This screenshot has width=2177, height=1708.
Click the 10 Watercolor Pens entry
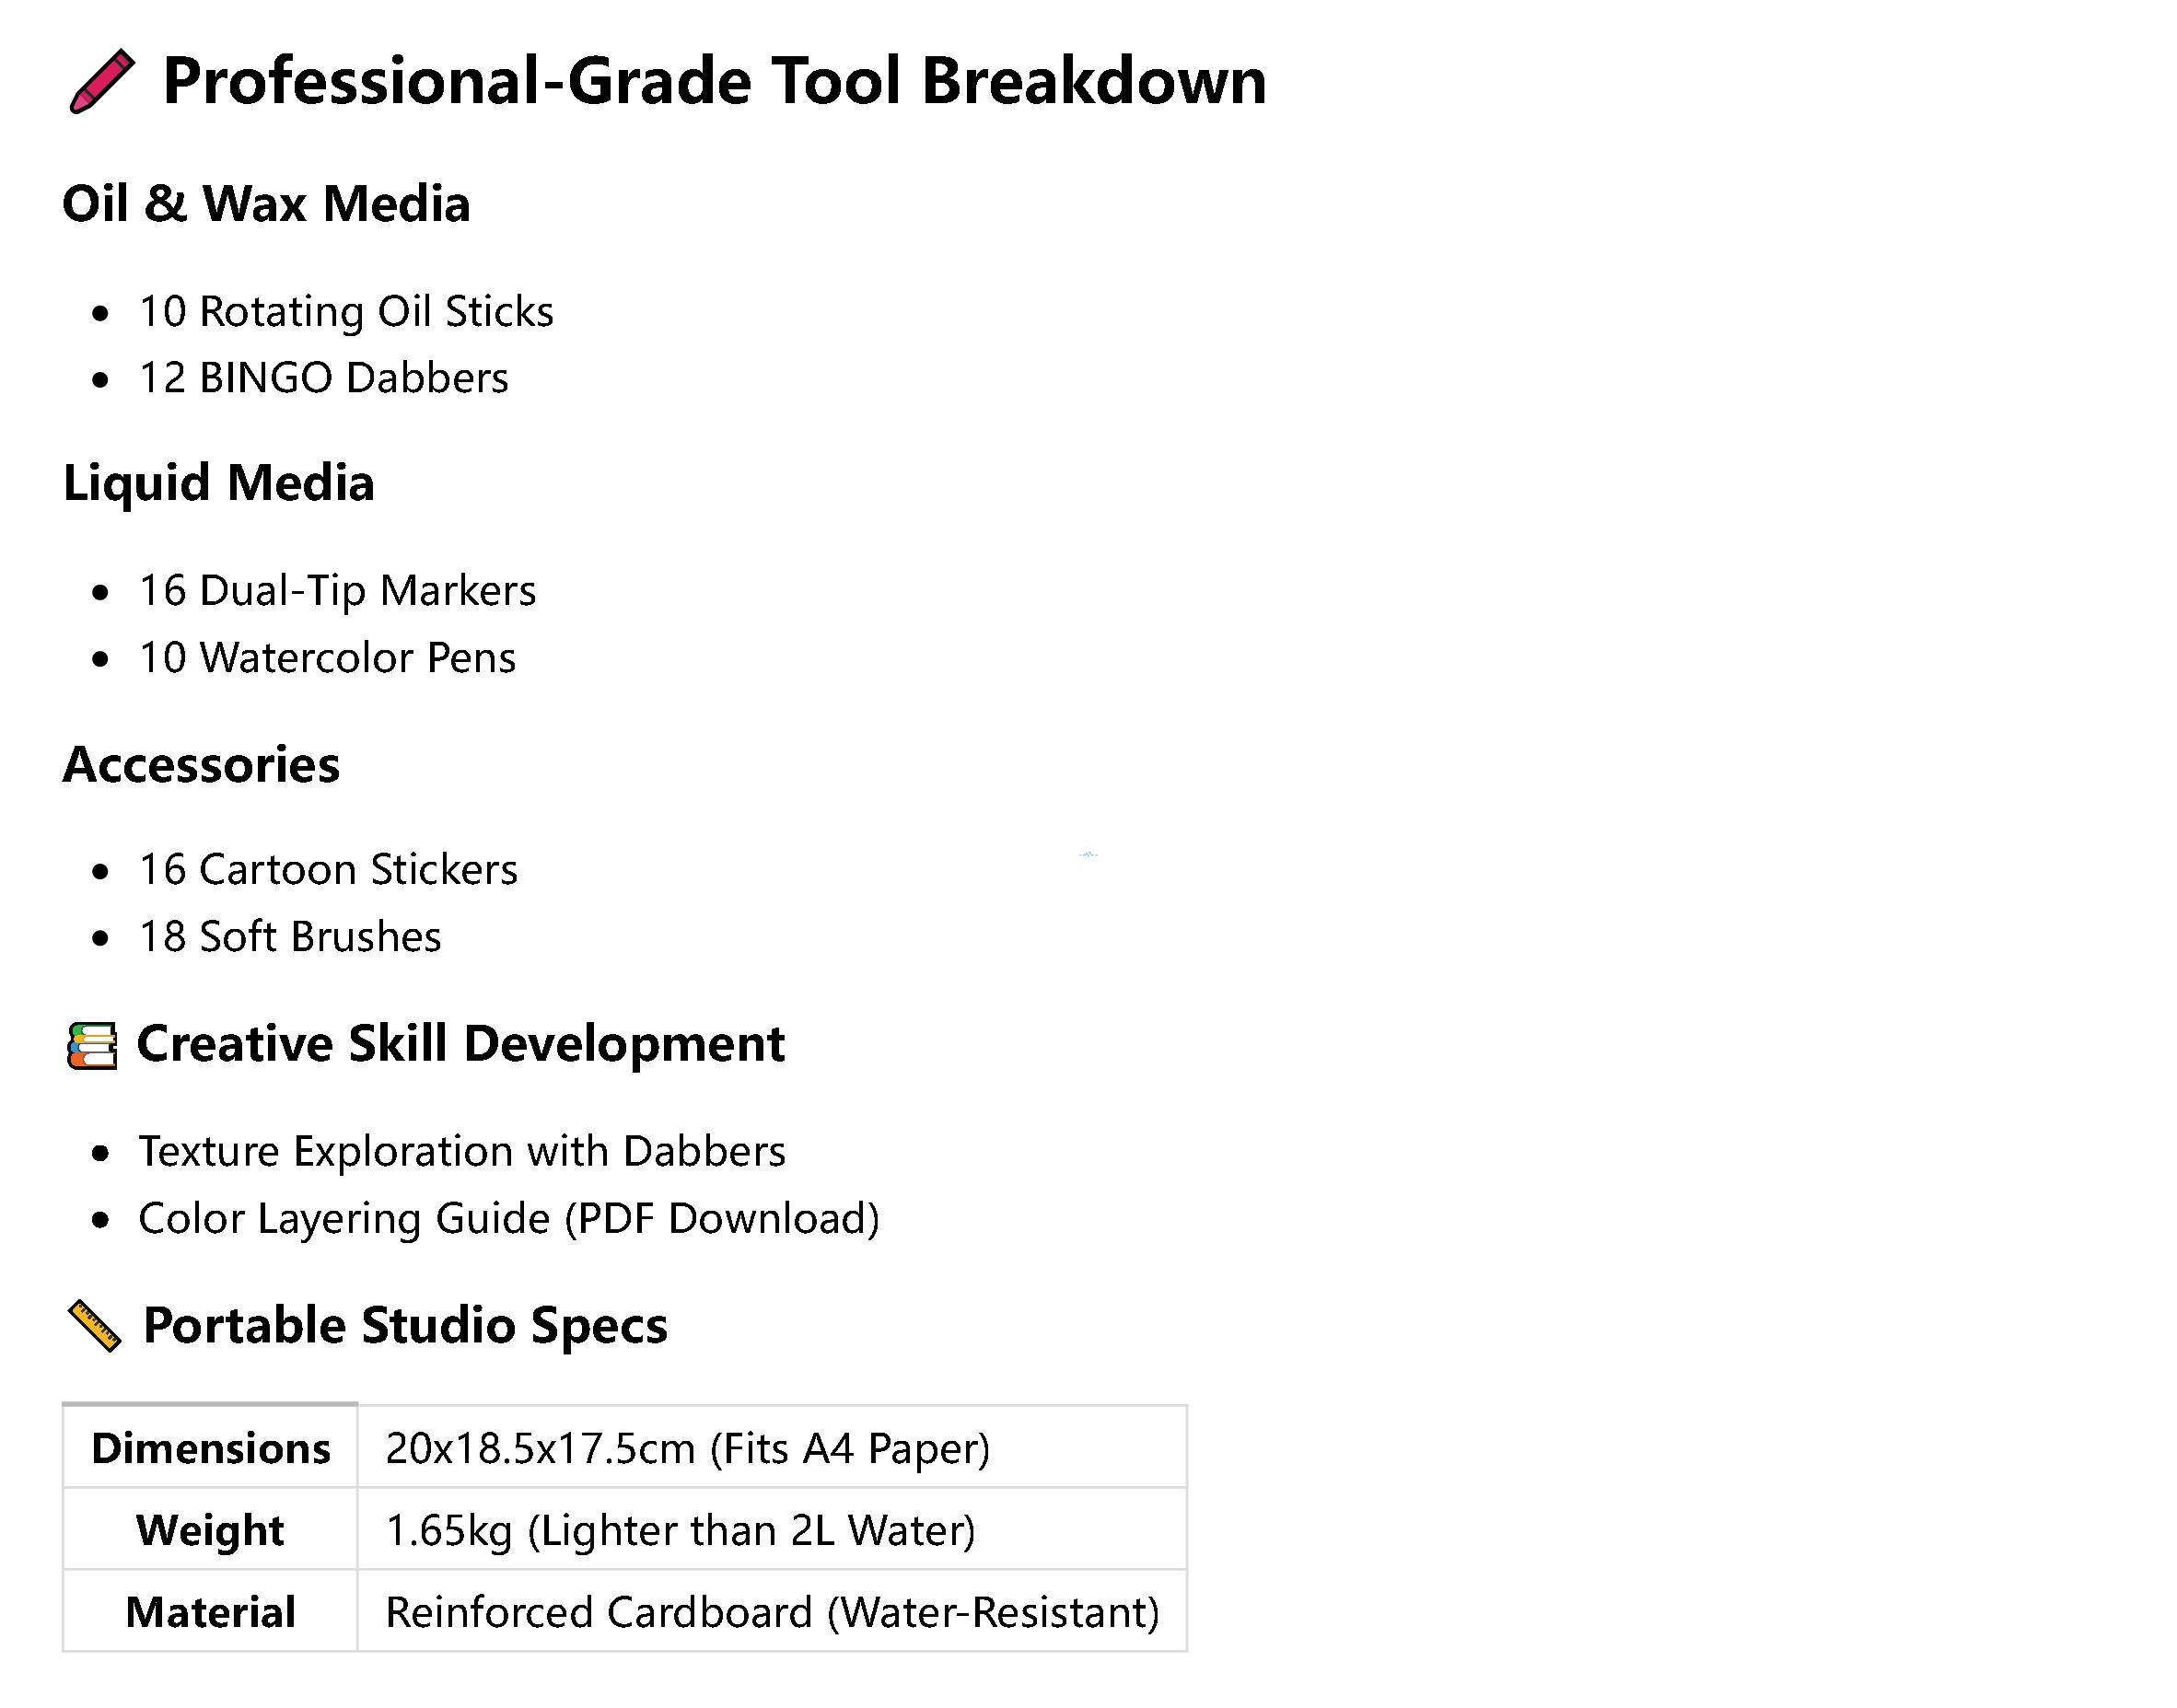click(x=327, y=658)
